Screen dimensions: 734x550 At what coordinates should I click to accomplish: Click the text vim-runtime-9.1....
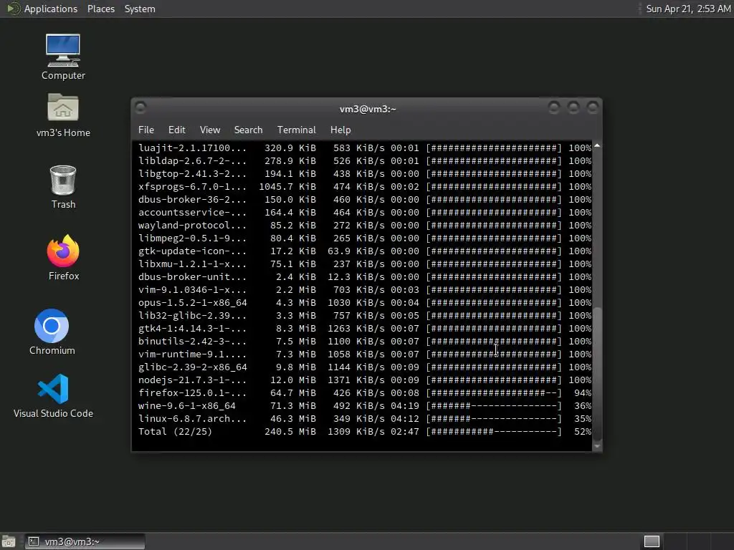(192, 354)
